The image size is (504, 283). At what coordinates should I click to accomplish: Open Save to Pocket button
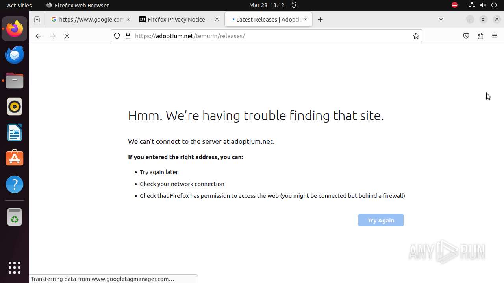tap(466, 36)
